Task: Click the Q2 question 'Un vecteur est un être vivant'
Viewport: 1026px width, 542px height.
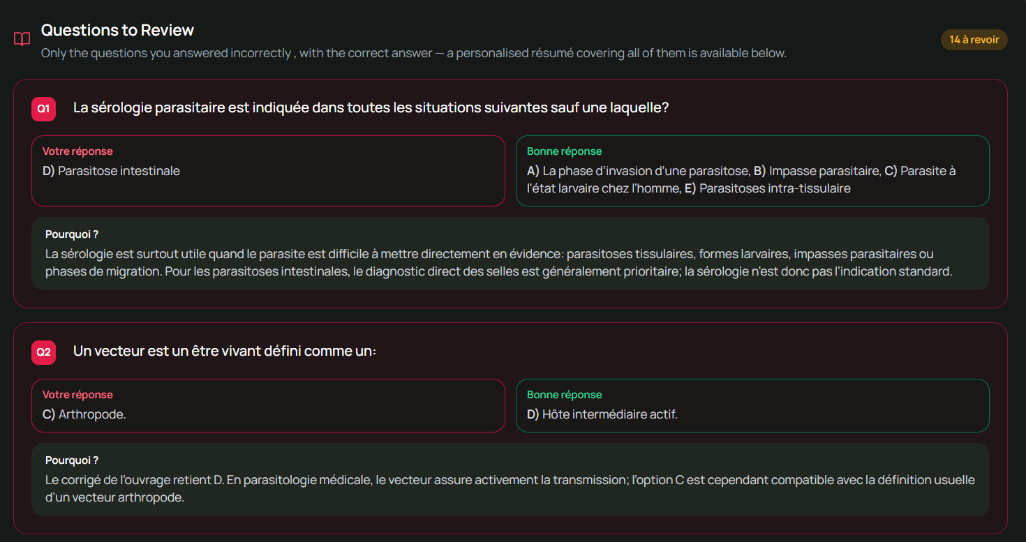Action: point(225,352)
